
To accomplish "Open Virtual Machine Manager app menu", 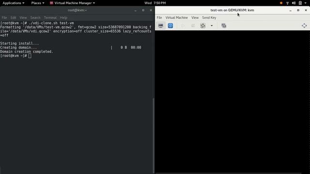I will [x=72, y=3].
